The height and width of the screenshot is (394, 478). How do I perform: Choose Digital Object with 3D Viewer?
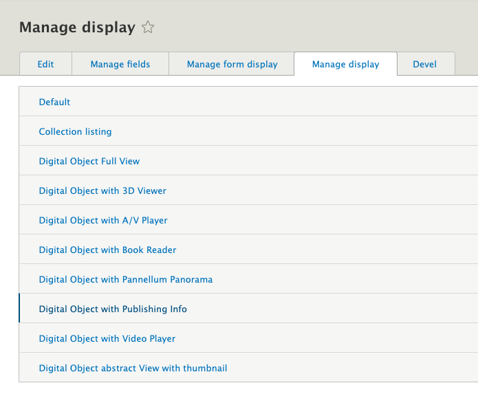[102, 190]
